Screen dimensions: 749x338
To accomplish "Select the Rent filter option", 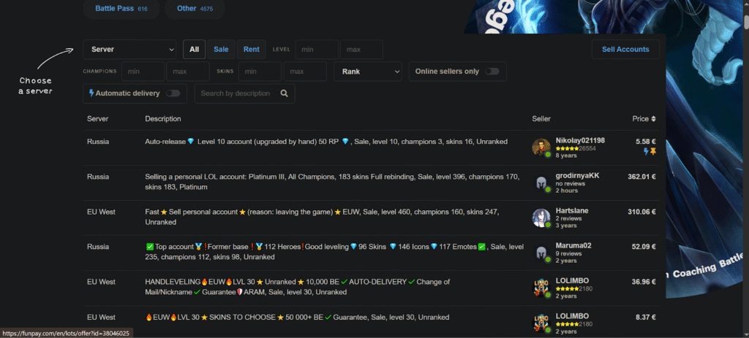I will 252,50.
